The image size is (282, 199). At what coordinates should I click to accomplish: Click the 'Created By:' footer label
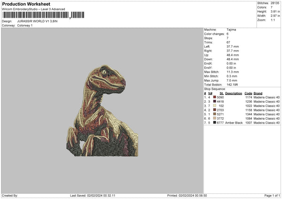(x=10, y=195)
